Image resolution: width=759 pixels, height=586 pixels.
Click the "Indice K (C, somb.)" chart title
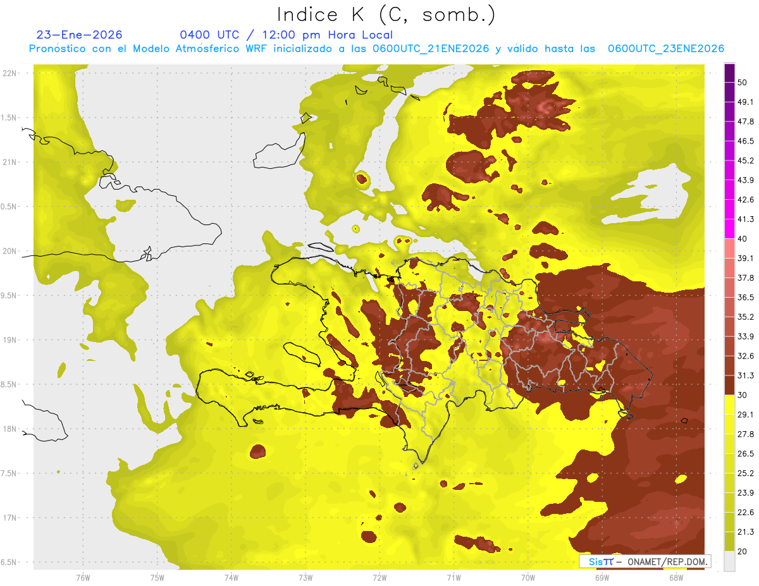point(386,15)
